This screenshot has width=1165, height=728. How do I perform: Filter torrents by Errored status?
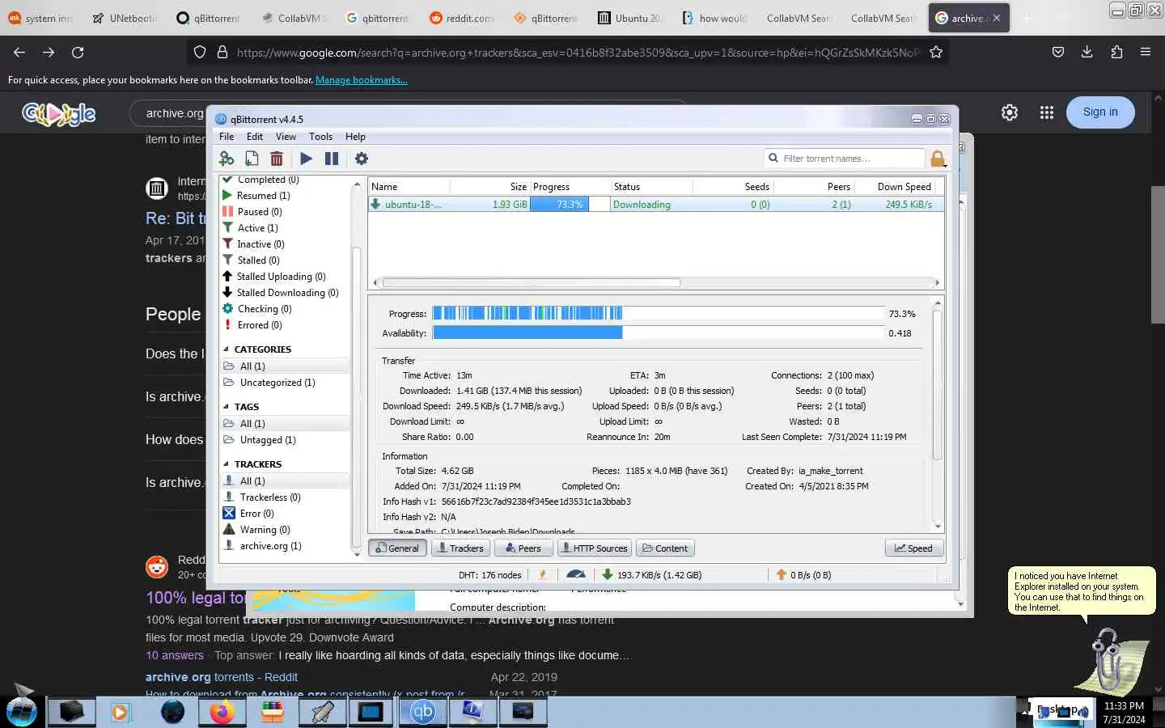click(x=259, y=325)
